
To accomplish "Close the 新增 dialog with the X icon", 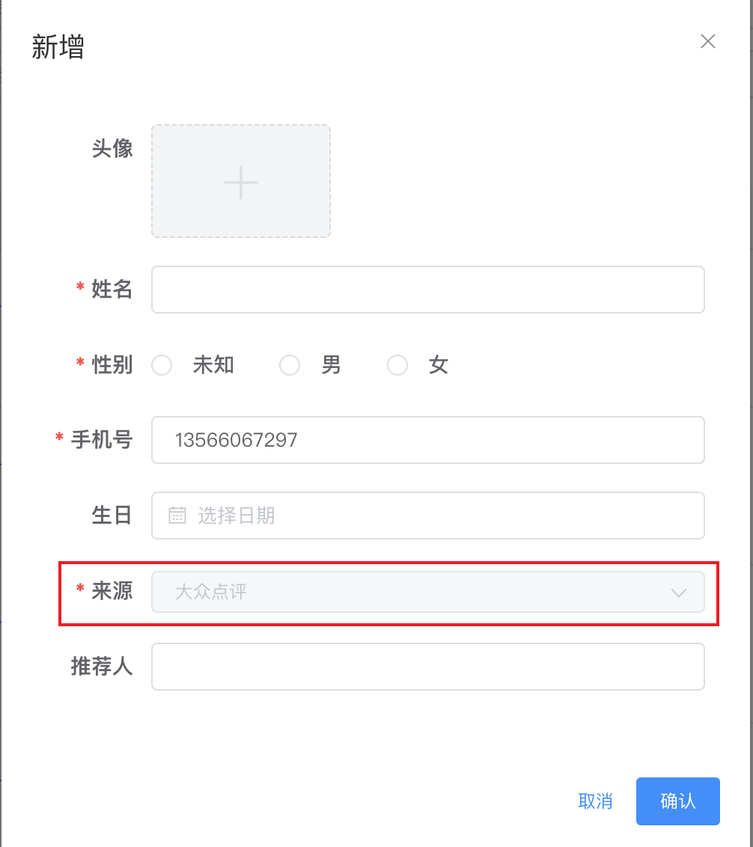I will [707, 42].
